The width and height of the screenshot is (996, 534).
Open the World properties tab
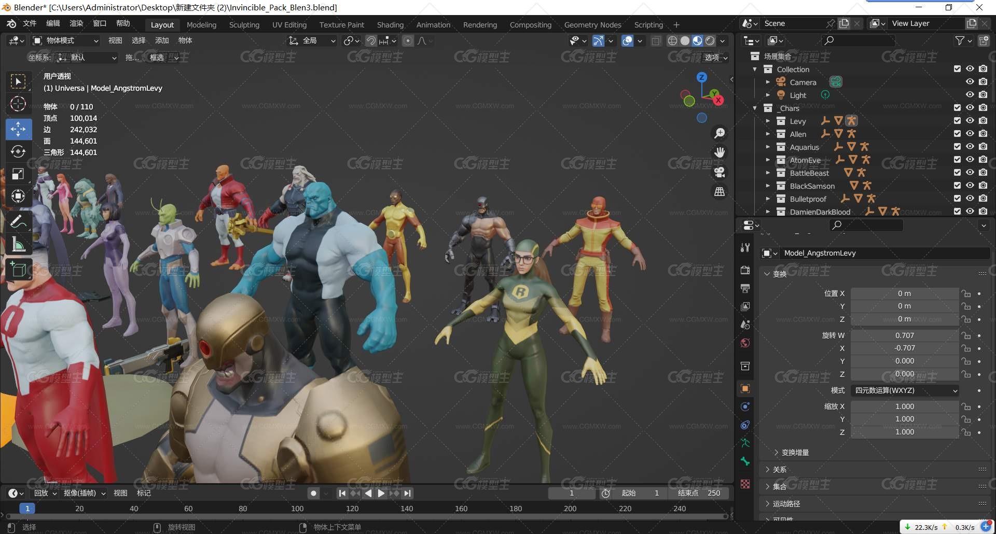[745, 343]
